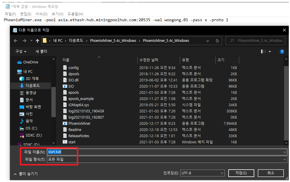This screenshot has height=182, width=290.
Task: Click the Readme file icon
Action: [65, 129]
